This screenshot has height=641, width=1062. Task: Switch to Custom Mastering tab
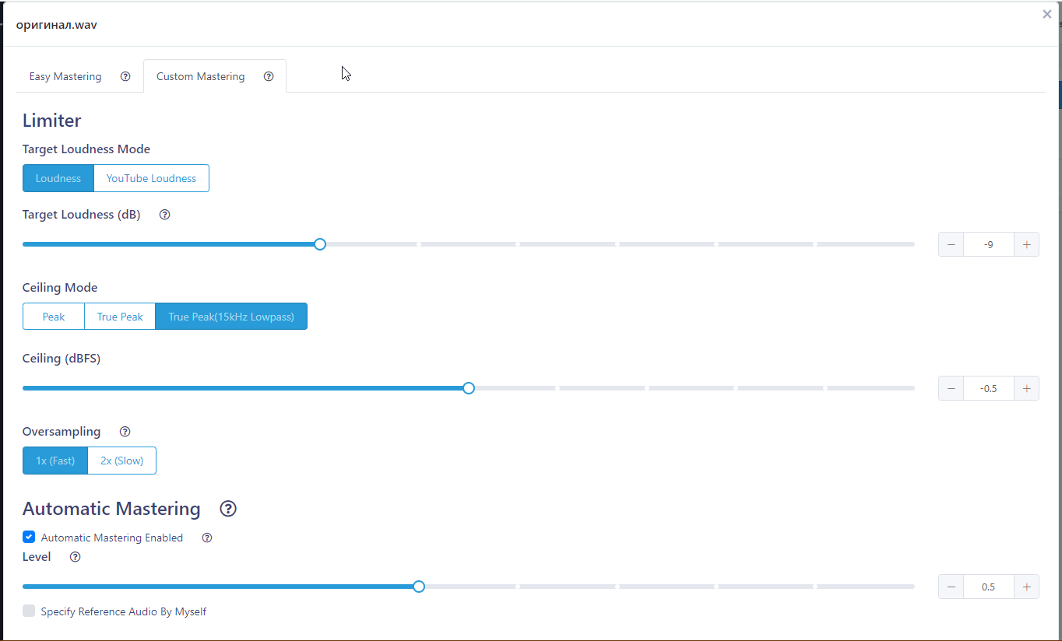click(x=200, y=76)
